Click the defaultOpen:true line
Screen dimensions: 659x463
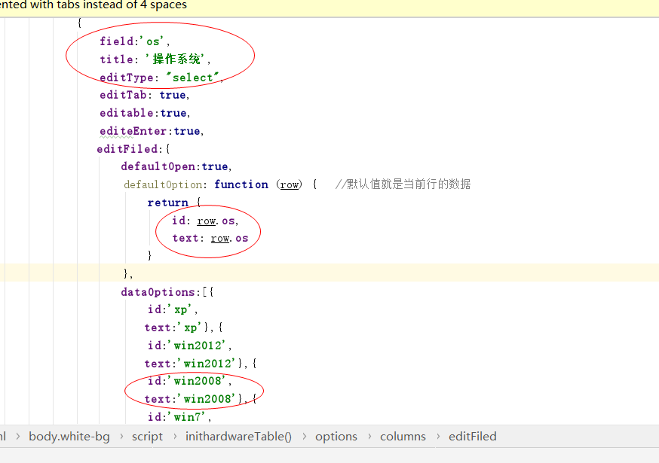pos(176,166)
